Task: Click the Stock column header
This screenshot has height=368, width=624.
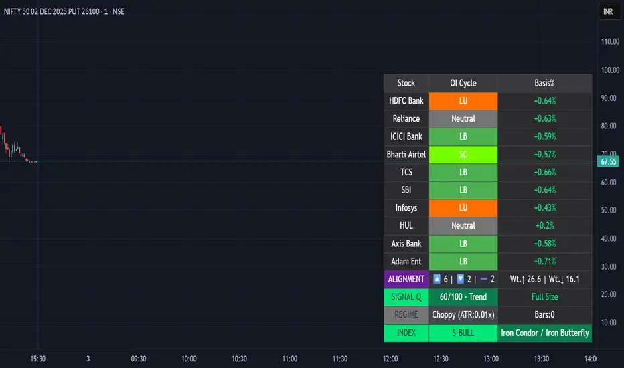Action: 406,83
